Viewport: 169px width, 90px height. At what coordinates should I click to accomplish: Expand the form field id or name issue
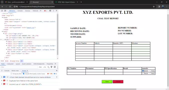pyautogui.click(x=1, y=77)
